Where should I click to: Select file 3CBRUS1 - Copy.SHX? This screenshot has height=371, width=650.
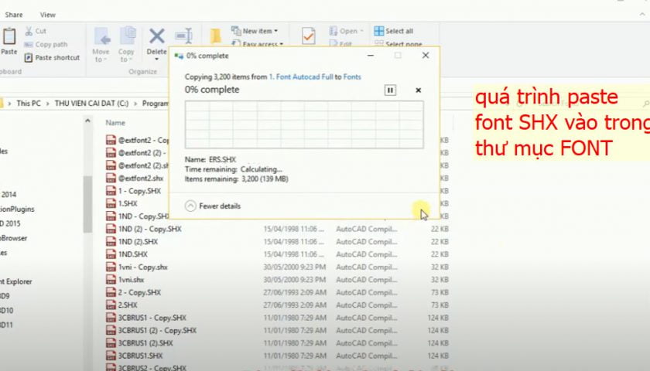tap(152, 318)
